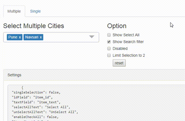The image size is (185, 121).
Task: Check Limit Selection to 2
Action: click(109, 55)
